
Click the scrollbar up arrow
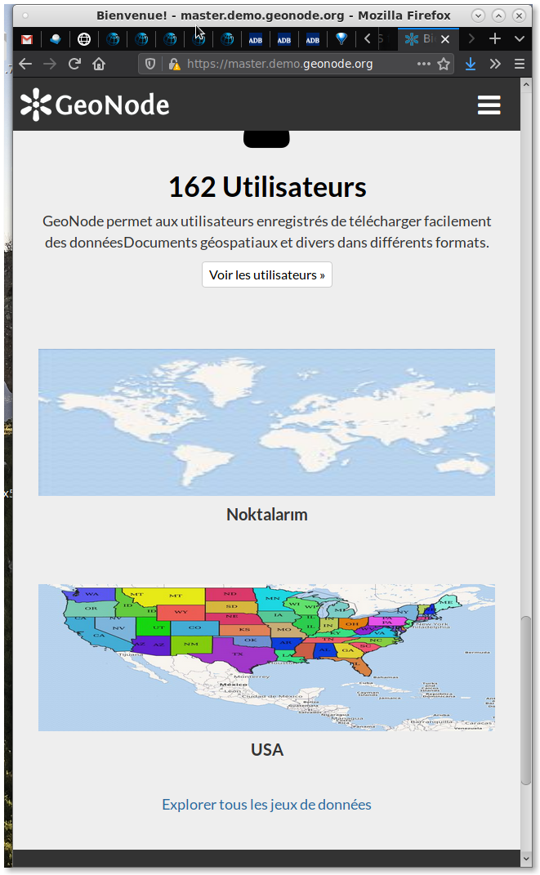pyautogui.click(x=526, y=84)
